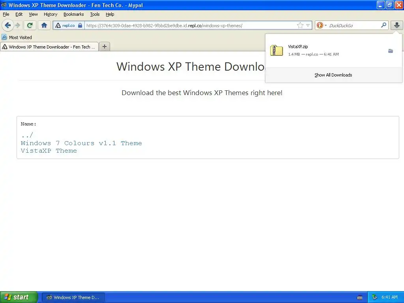Toggle the Downloads arrow button
This screenshot has height=303, width=404.
pyautogui.click(x=397, y=25)
